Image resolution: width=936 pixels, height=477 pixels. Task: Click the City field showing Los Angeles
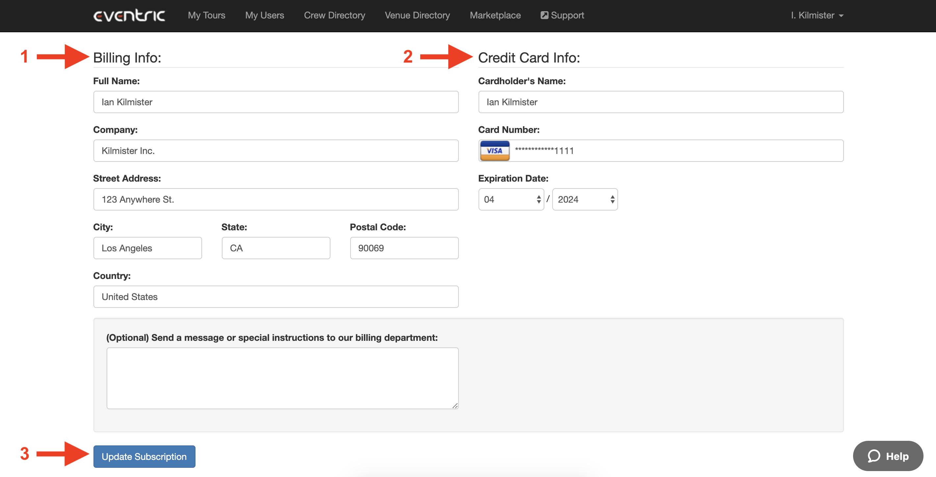(147, 248)
